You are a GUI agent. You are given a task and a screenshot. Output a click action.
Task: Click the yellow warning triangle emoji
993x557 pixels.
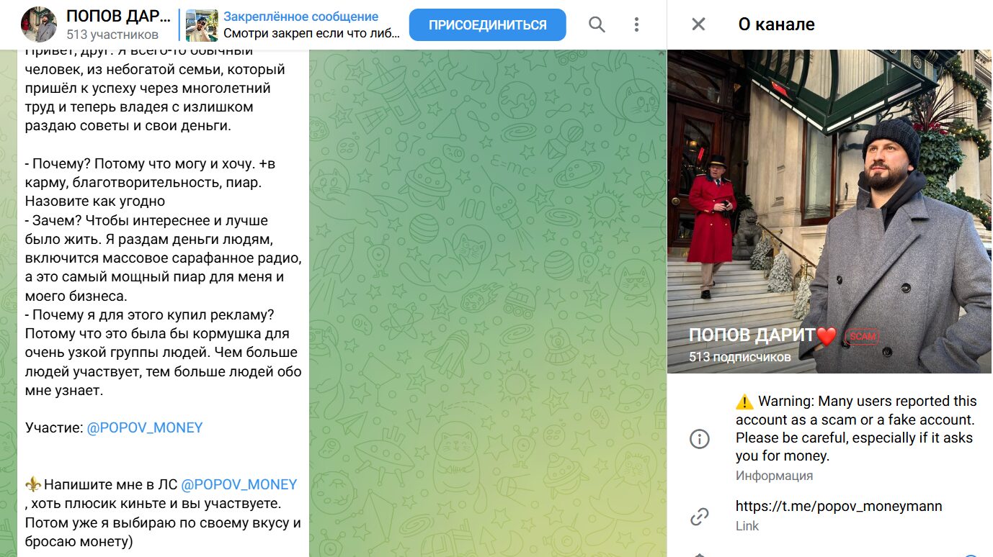point(744,402)
